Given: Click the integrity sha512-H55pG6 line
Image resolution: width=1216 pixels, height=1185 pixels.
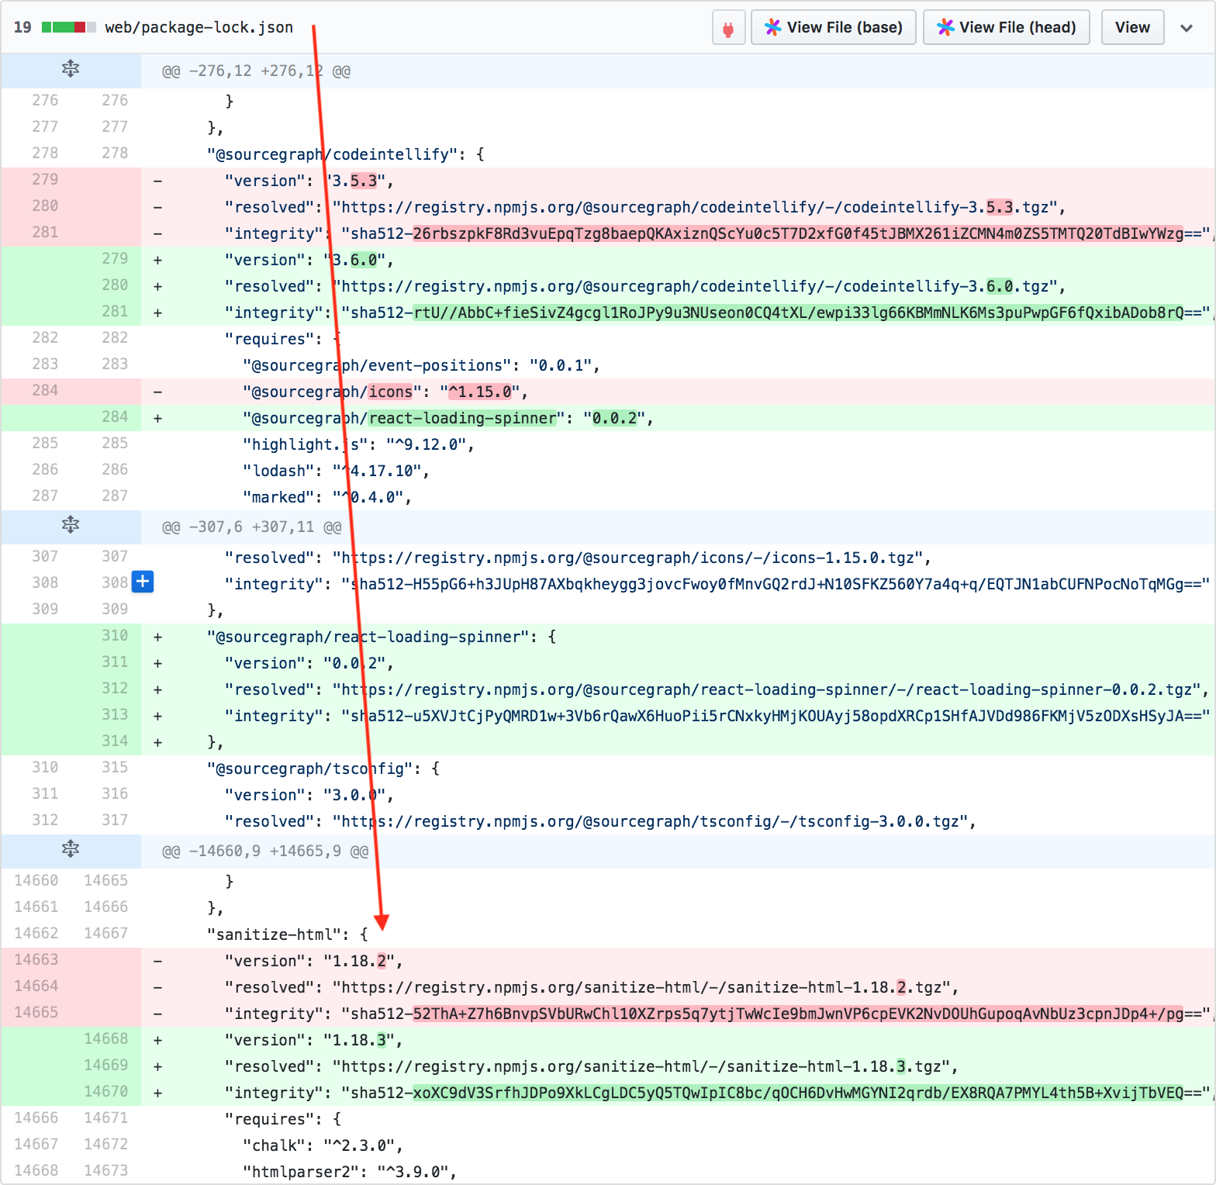Looking at the screenshot, I should pyautogui.click(x=717, y=584).
